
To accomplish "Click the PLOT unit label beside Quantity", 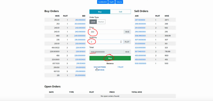I will (127, 42).
